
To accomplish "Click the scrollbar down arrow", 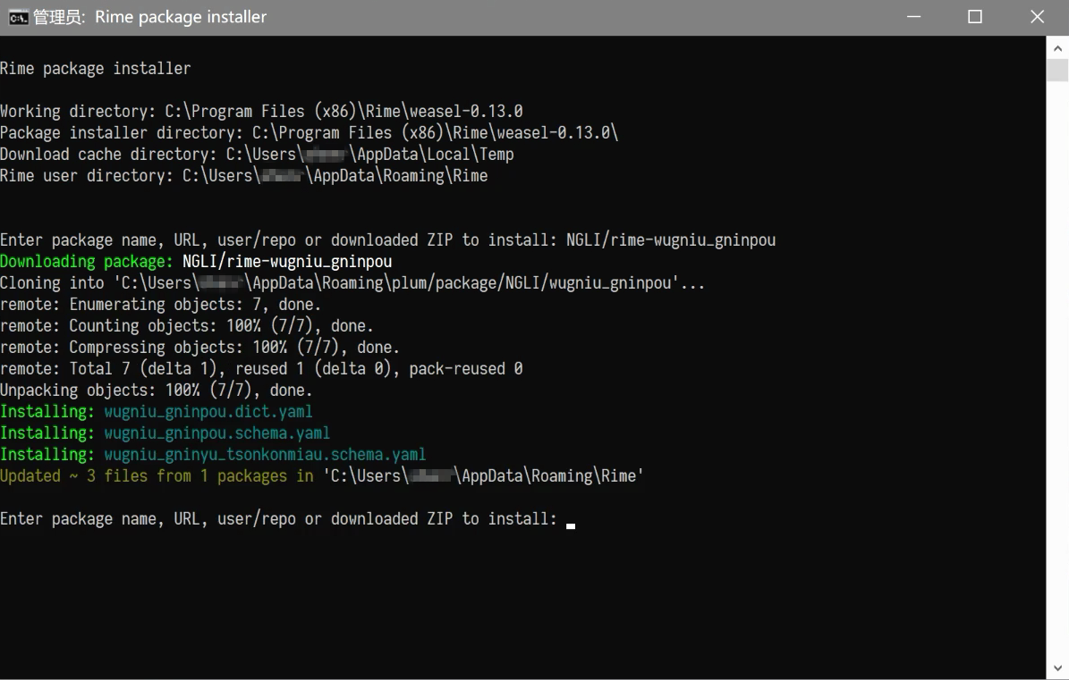I will pos(1056,668).
